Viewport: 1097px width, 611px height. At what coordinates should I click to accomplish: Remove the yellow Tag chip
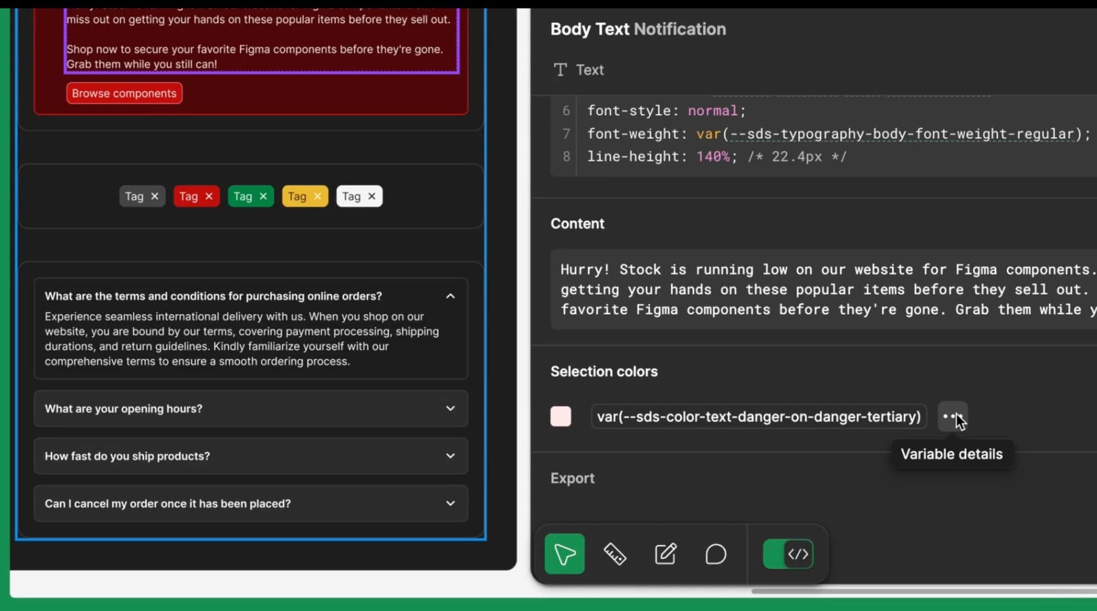pos(317,196)
